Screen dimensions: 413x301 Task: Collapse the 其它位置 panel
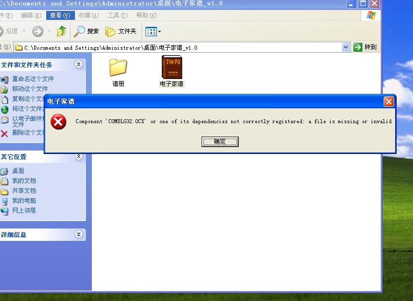pos(78,156)
